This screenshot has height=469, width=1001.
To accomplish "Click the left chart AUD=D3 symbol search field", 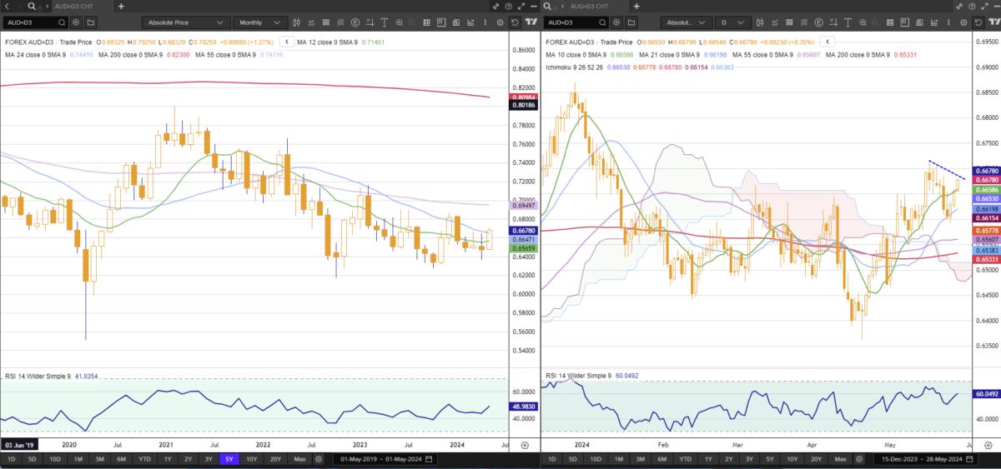I will pos(35,22).
